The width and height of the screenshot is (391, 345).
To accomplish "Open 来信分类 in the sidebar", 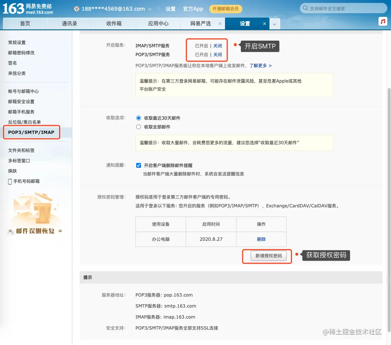I will [x=17, y=73].
